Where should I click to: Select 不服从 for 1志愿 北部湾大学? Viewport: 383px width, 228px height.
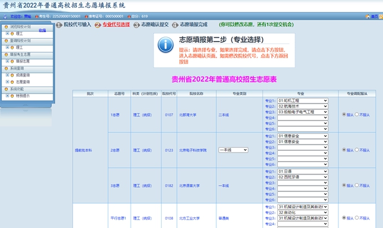(x=357, y=114)
